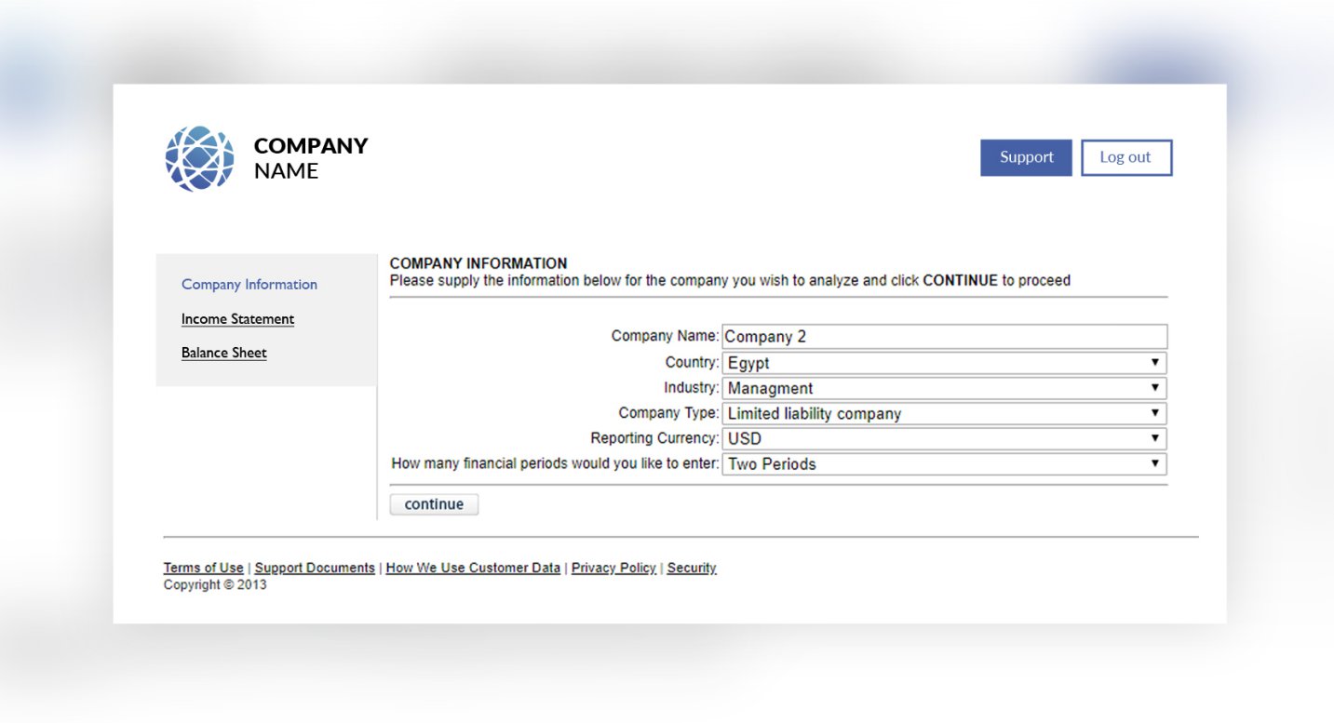Open Company Information in the sidebar

[x=249, y=285]
